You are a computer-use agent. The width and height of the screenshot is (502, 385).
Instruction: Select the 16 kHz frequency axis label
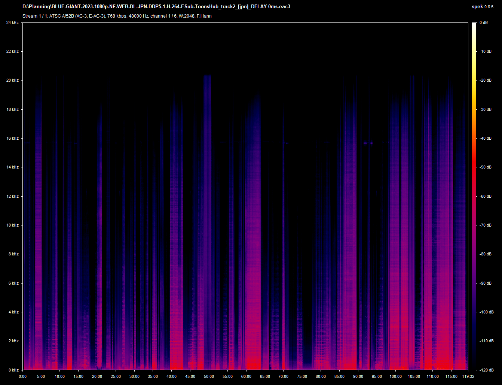pos(12,139)
